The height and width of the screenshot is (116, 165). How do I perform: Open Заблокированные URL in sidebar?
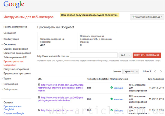pyautogui.click(x=16, y=57)
